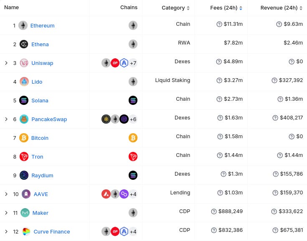Open the AAVE protocol link

41,194
